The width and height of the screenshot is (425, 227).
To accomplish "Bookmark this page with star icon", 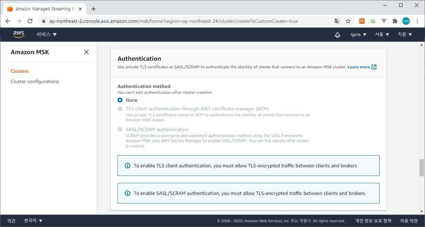I will pos(348,21).
